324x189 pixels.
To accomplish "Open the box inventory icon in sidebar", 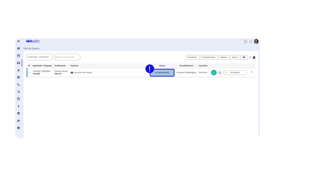I will 18,113.
